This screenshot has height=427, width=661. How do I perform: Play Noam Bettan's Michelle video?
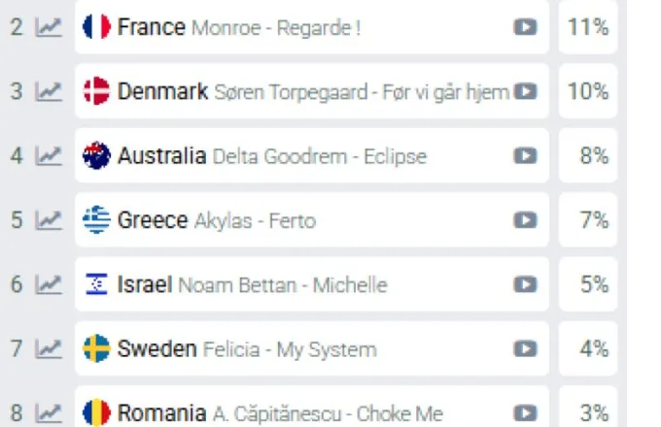(525, 284)
